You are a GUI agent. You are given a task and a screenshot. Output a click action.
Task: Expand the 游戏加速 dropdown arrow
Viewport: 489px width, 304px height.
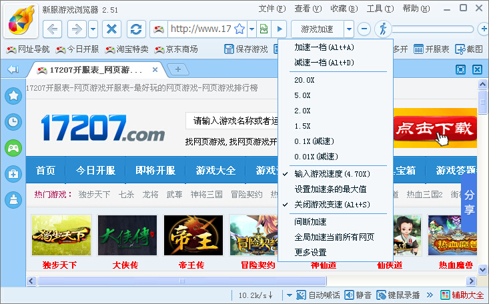349,29
